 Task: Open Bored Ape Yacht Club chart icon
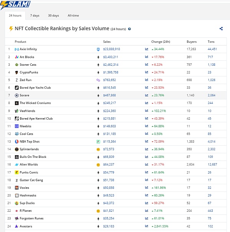click(x=146, y=88)
